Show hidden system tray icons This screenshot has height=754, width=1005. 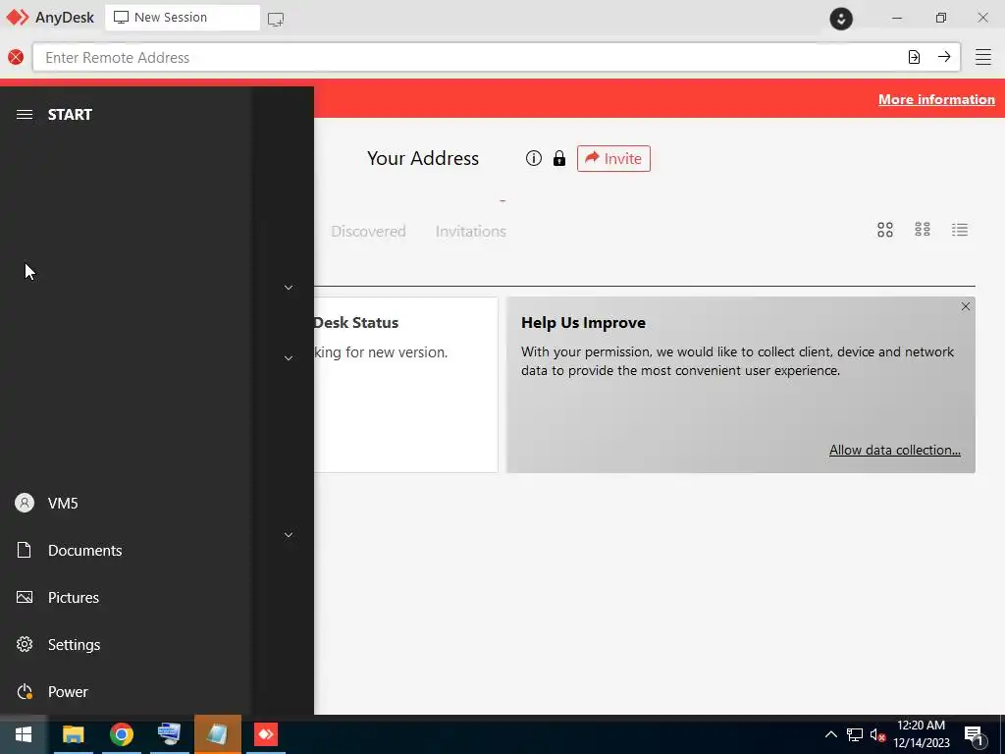tap(830, 734)
